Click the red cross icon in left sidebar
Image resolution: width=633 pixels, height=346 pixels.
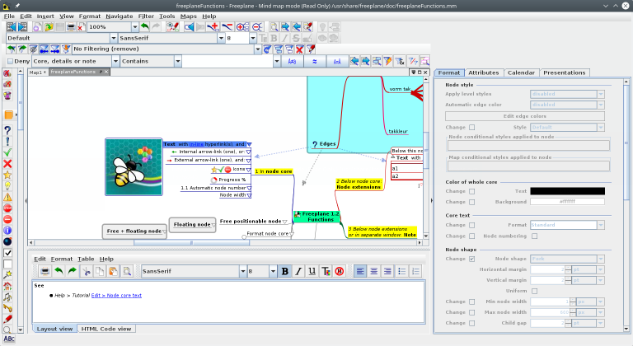(7, 163)
